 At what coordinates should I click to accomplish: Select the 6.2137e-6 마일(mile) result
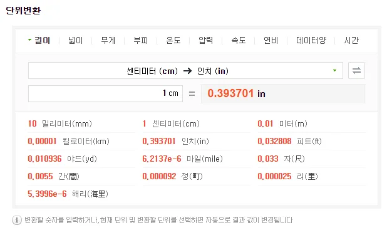tap(183, 159)
